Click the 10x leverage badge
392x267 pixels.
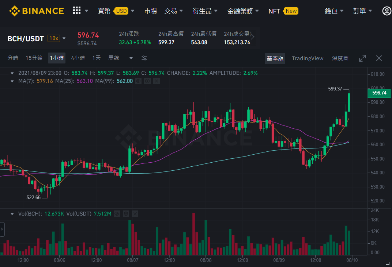point(54,38)
